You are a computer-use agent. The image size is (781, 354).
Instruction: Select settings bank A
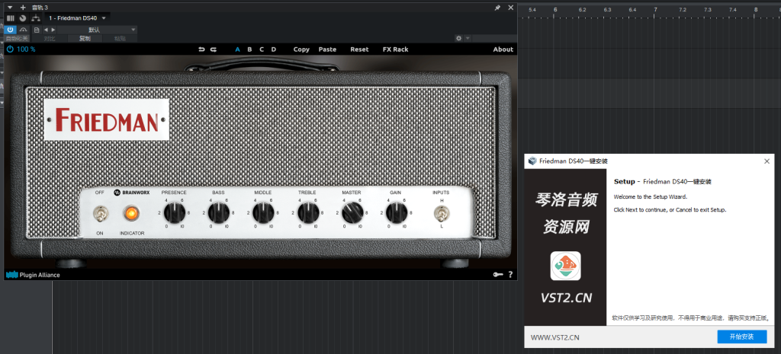[x=238, y=49]
